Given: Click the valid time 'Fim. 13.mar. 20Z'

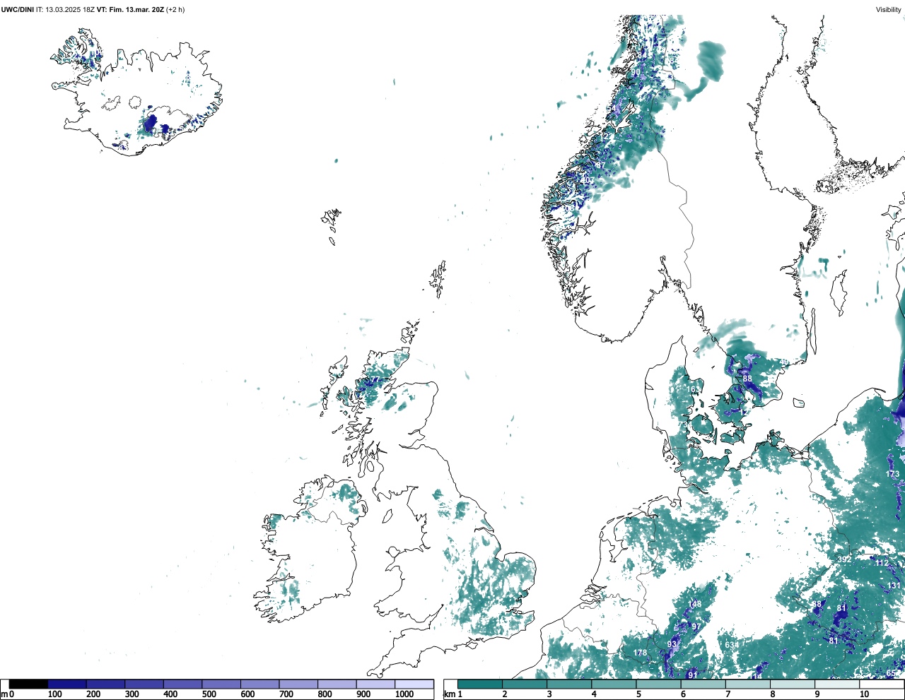Looking at the screenshot, I should [136, 10].
